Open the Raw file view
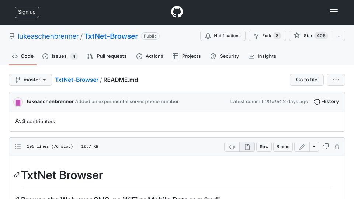The width and height of the screenshot is (354, 199). (x=264, y=147)
